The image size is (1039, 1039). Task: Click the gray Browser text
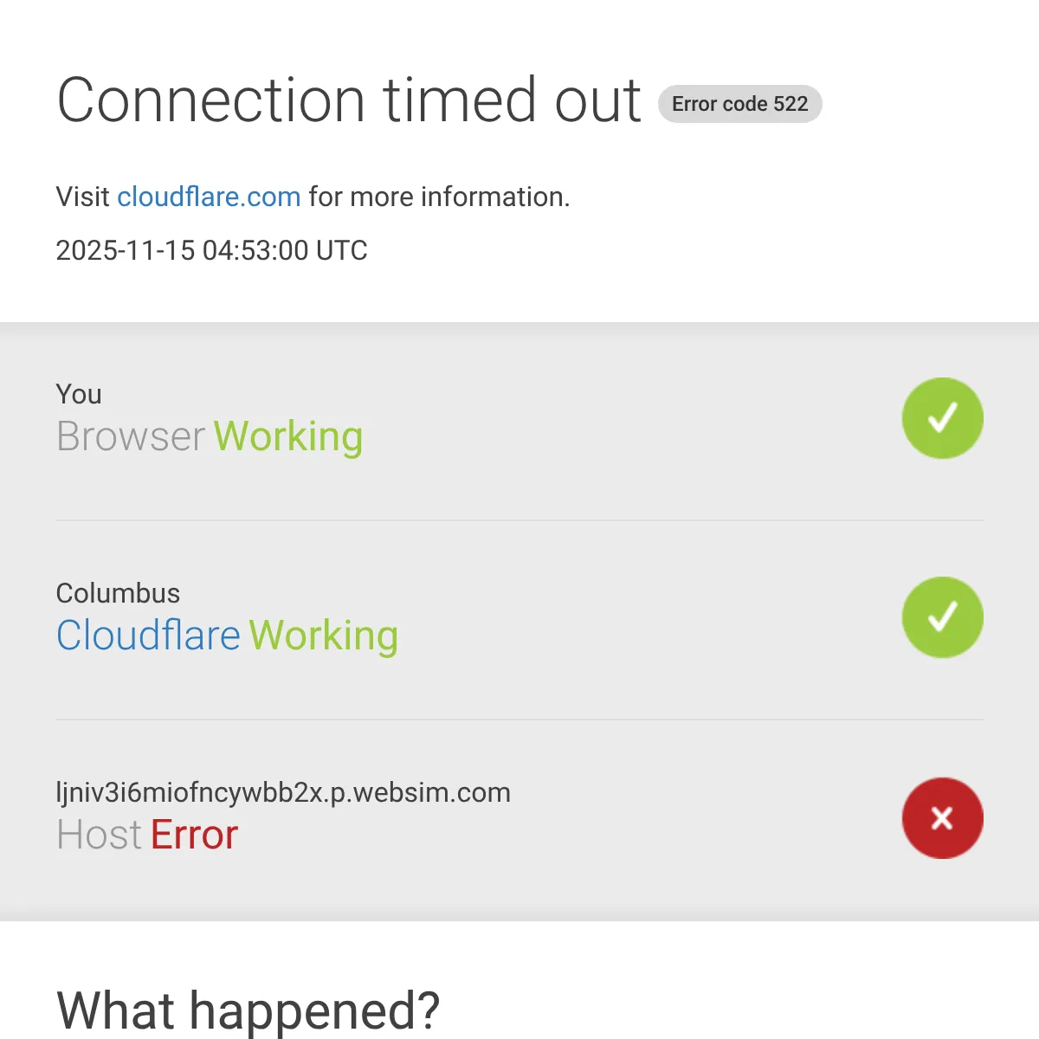[x=131, y=436]
